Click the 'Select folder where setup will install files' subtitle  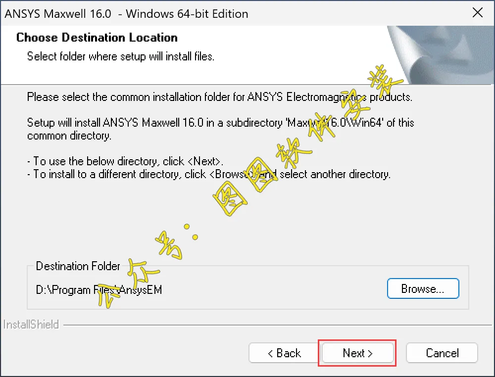[x=121, y=56]
